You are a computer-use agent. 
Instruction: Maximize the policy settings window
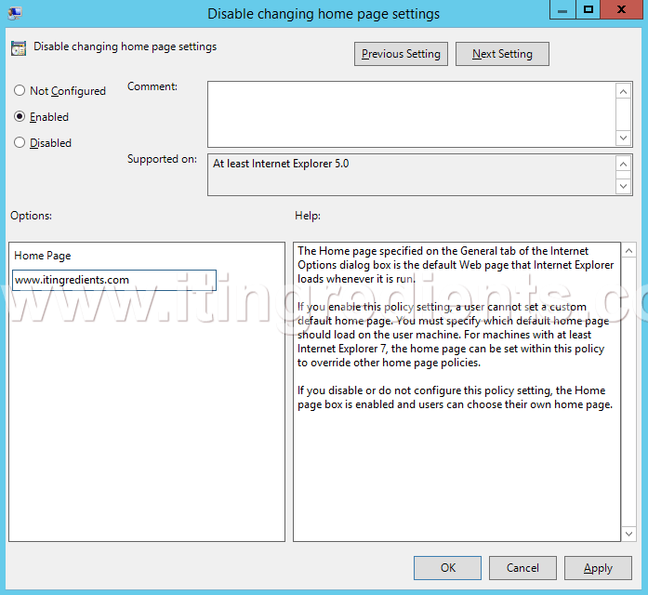point(588,10)
